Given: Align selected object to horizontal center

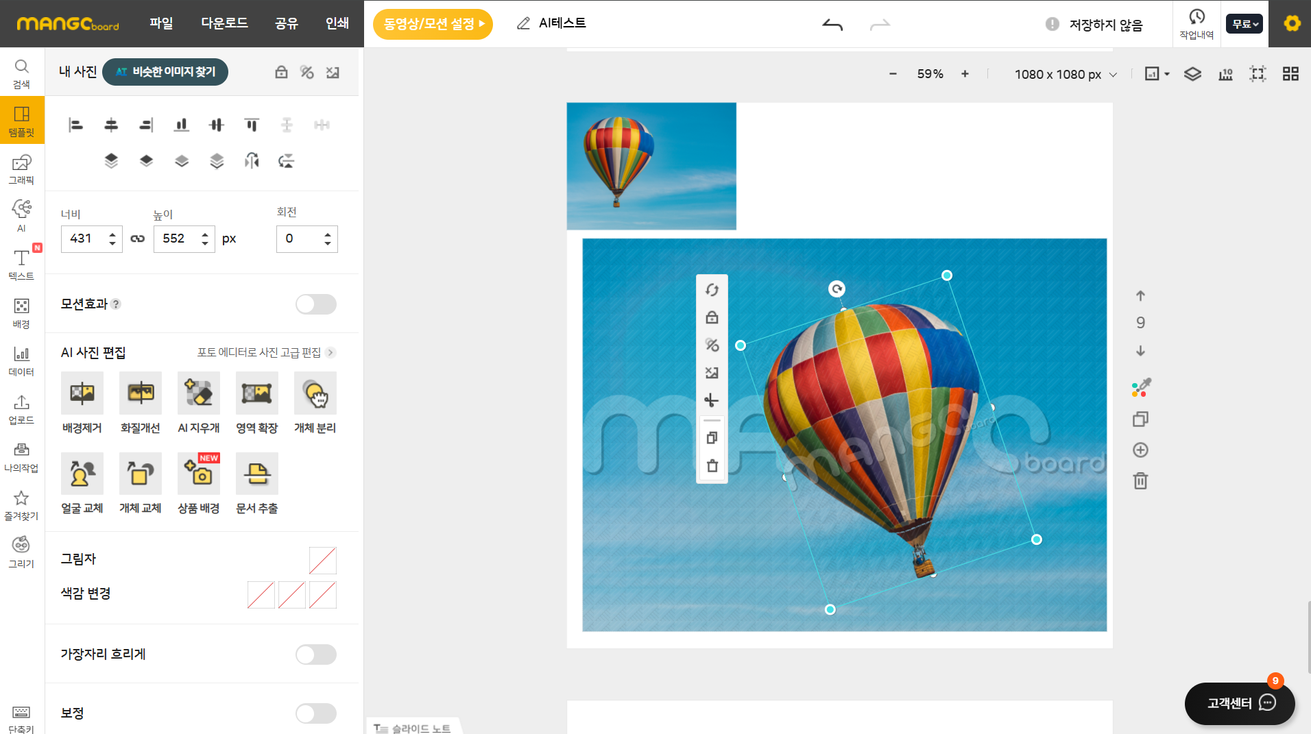Looking at the screenshot, I should click(x=111, y=125).
